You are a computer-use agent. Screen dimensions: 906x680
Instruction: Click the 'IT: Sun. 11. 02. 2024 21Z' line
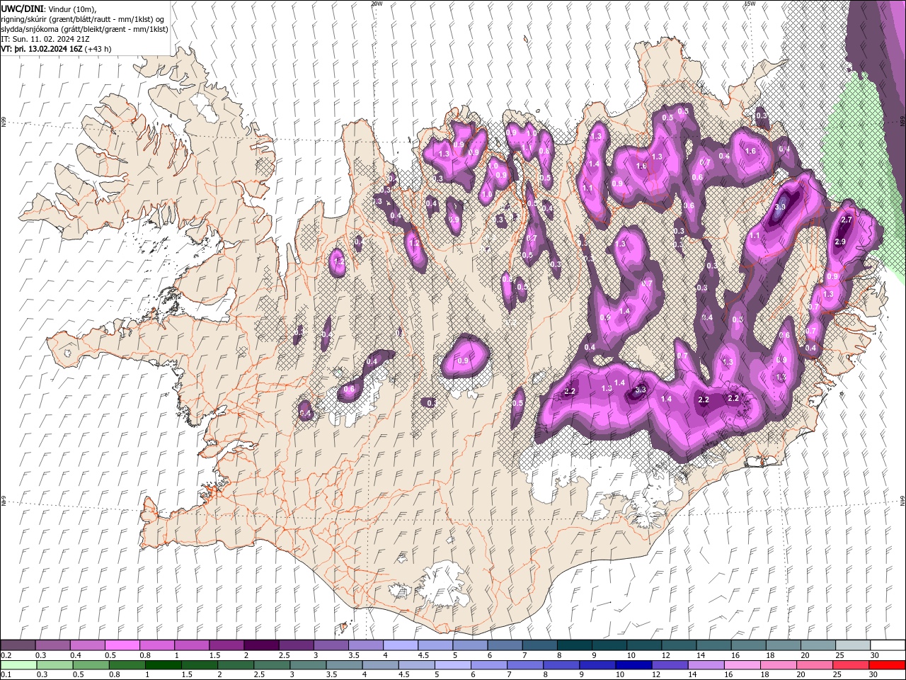coord(47,39)
